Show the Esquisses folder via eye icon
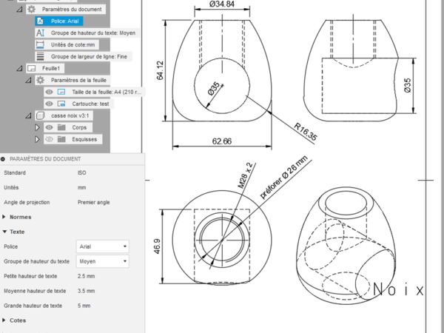444x333 pixels. point(50,139)
